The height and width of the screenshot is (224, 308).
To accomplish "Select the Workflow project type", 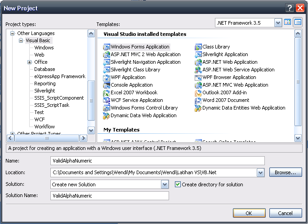I will (45, 127).
